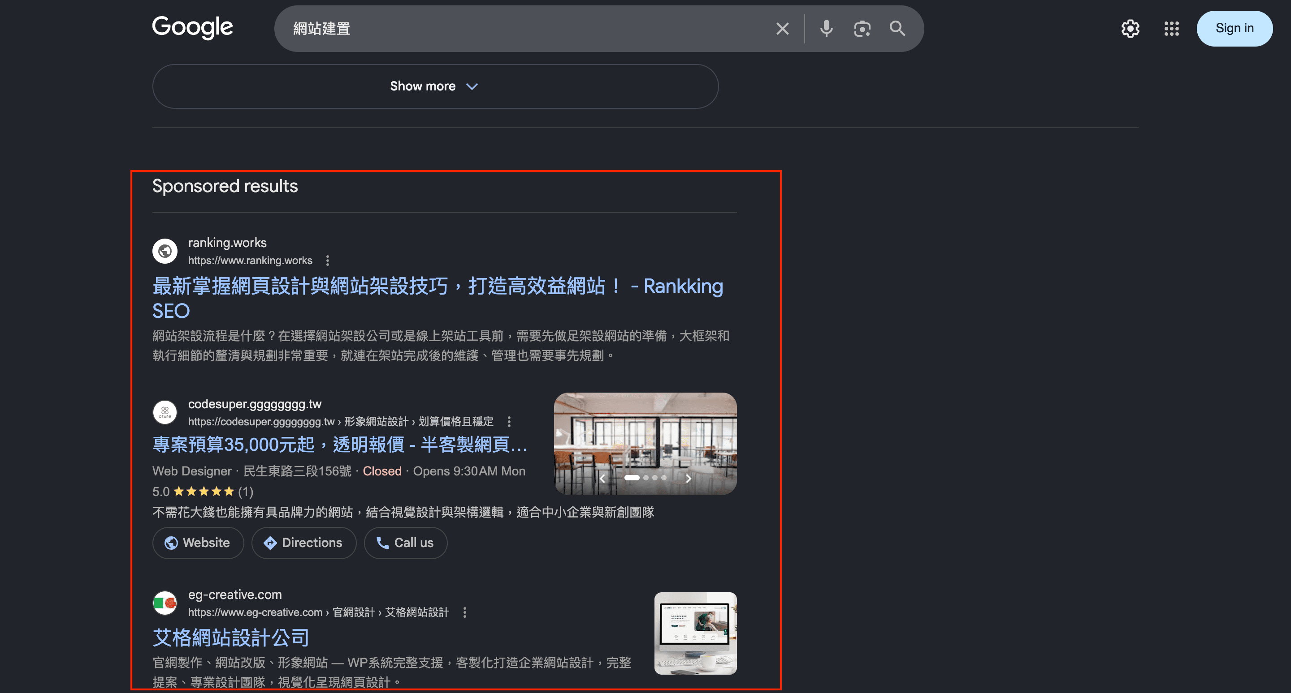Open search by image camera icon
The image size is (1291, 693).
pyautogui.click(x=862, y=29)
